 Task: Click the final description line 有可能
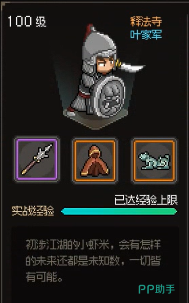[x=44, y=277]
